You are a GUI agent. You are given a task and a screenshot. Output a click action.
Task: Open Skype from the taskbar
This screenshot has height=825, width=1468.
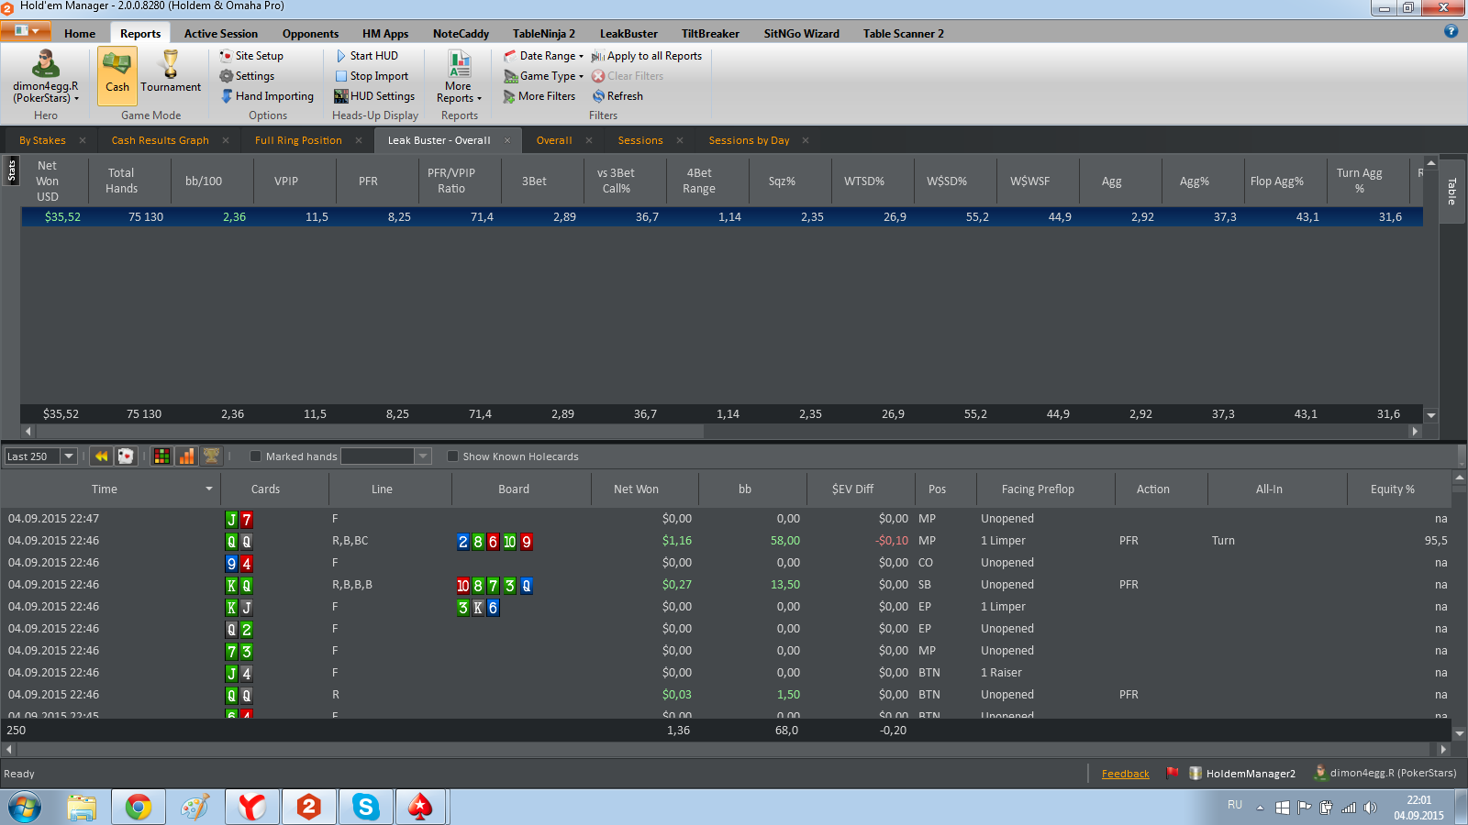click(x=365, y=807)
